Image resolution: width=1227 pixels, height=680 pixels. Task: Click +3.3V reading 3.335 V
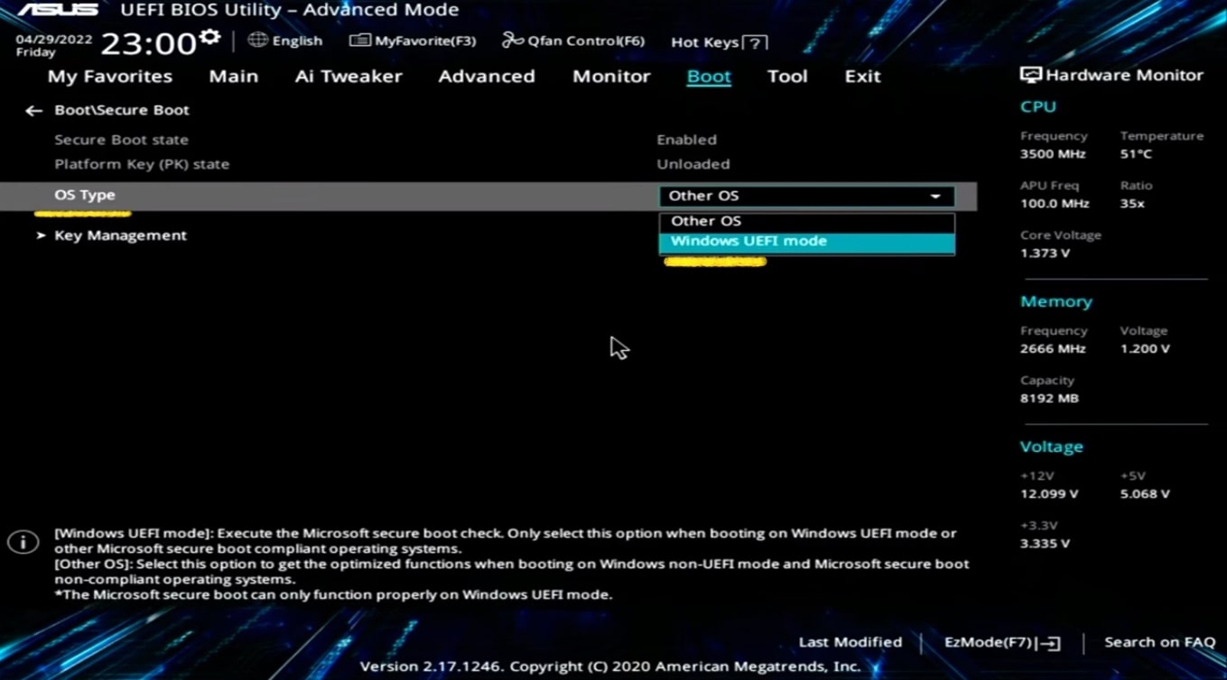coord(1046,544)
